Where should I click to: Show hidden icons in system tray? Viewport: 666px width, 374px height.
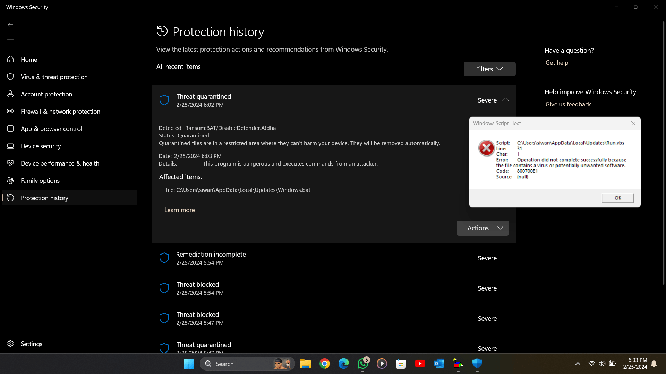578,364
